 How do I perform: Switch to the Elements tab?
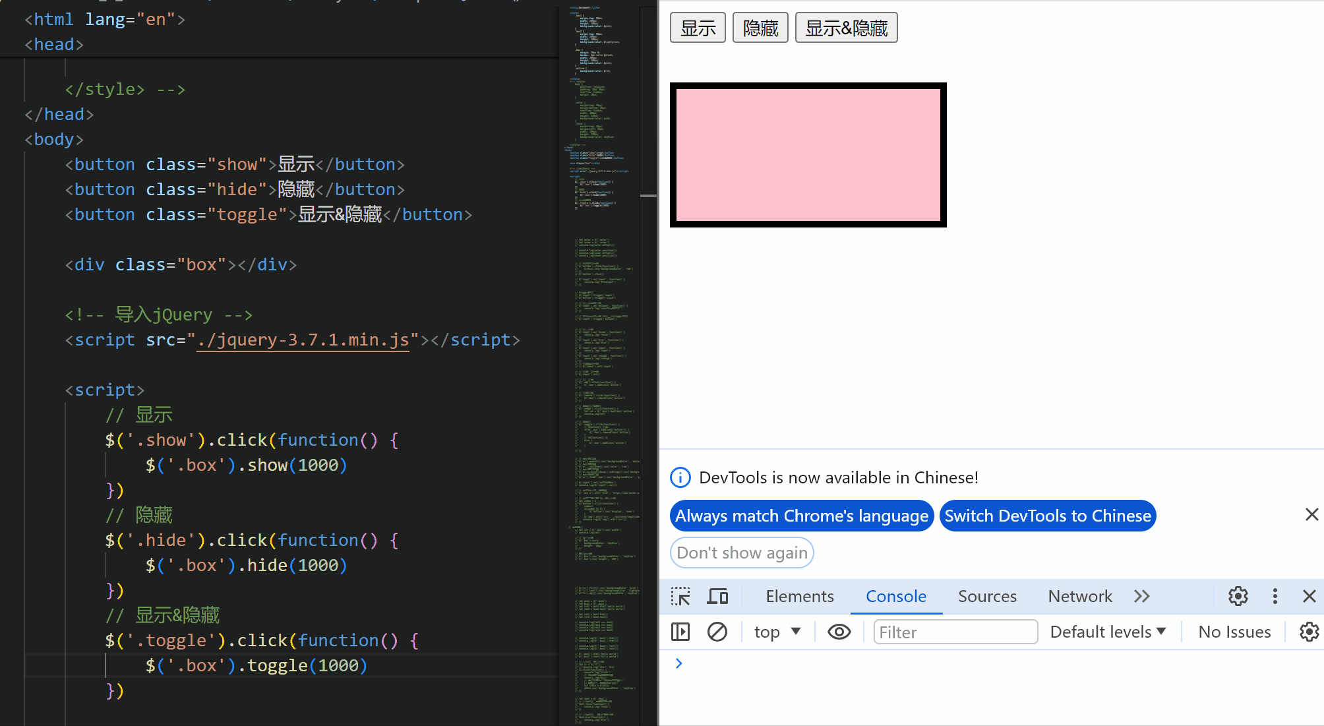click(799, 597)
